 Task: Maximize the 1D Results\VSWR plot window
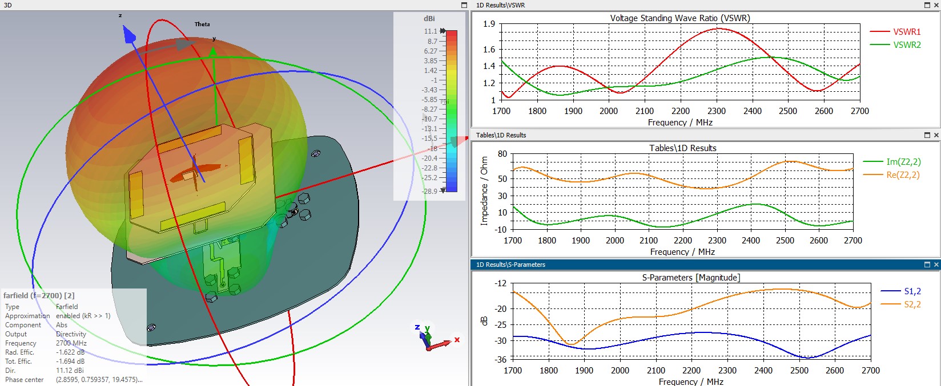[x=927, y=5]
